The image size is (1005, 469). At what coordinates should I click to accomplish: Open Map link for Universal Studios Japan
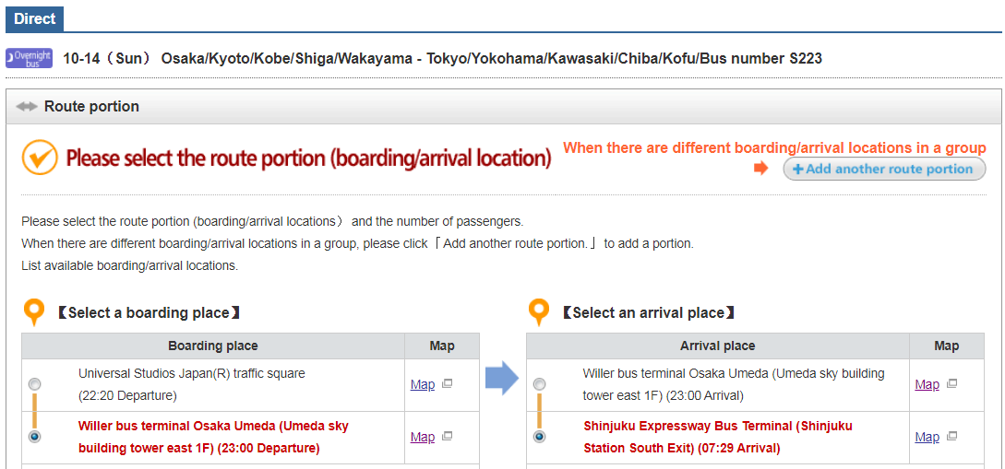tap(423, 384)
